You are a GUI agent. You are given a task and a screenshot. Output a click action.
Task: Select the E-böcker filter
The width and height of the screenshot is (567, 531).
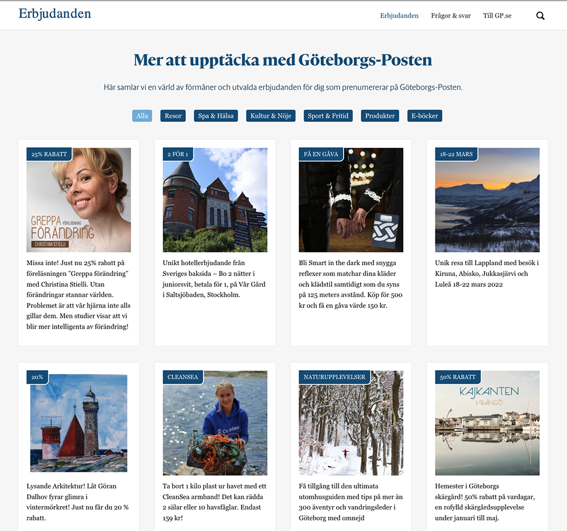425,116
